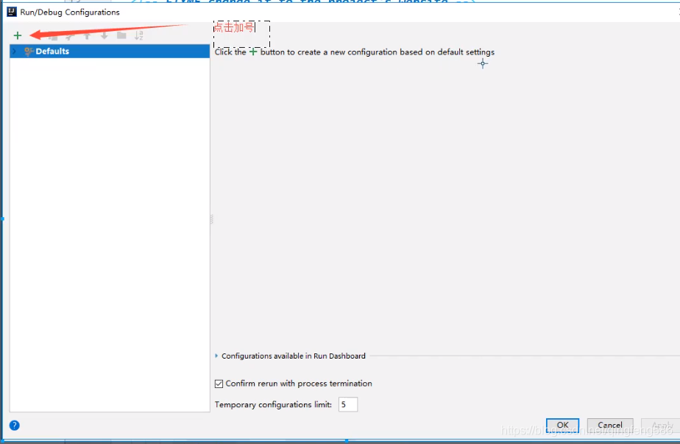Viewport: 680px width, 444px height.
Task: Click the Create New Folder toolbar icon
Action: tap(121, 35)
